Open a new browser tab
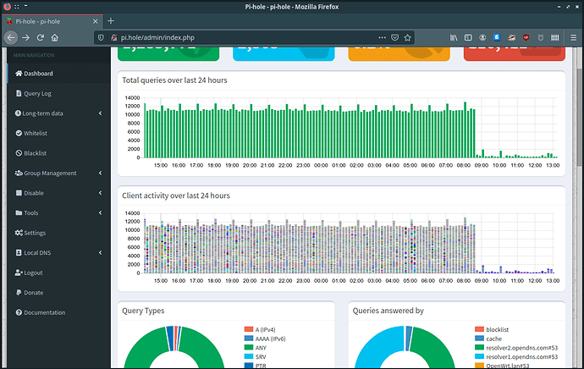Screen dimensions: 584x369 click(111, 20)
